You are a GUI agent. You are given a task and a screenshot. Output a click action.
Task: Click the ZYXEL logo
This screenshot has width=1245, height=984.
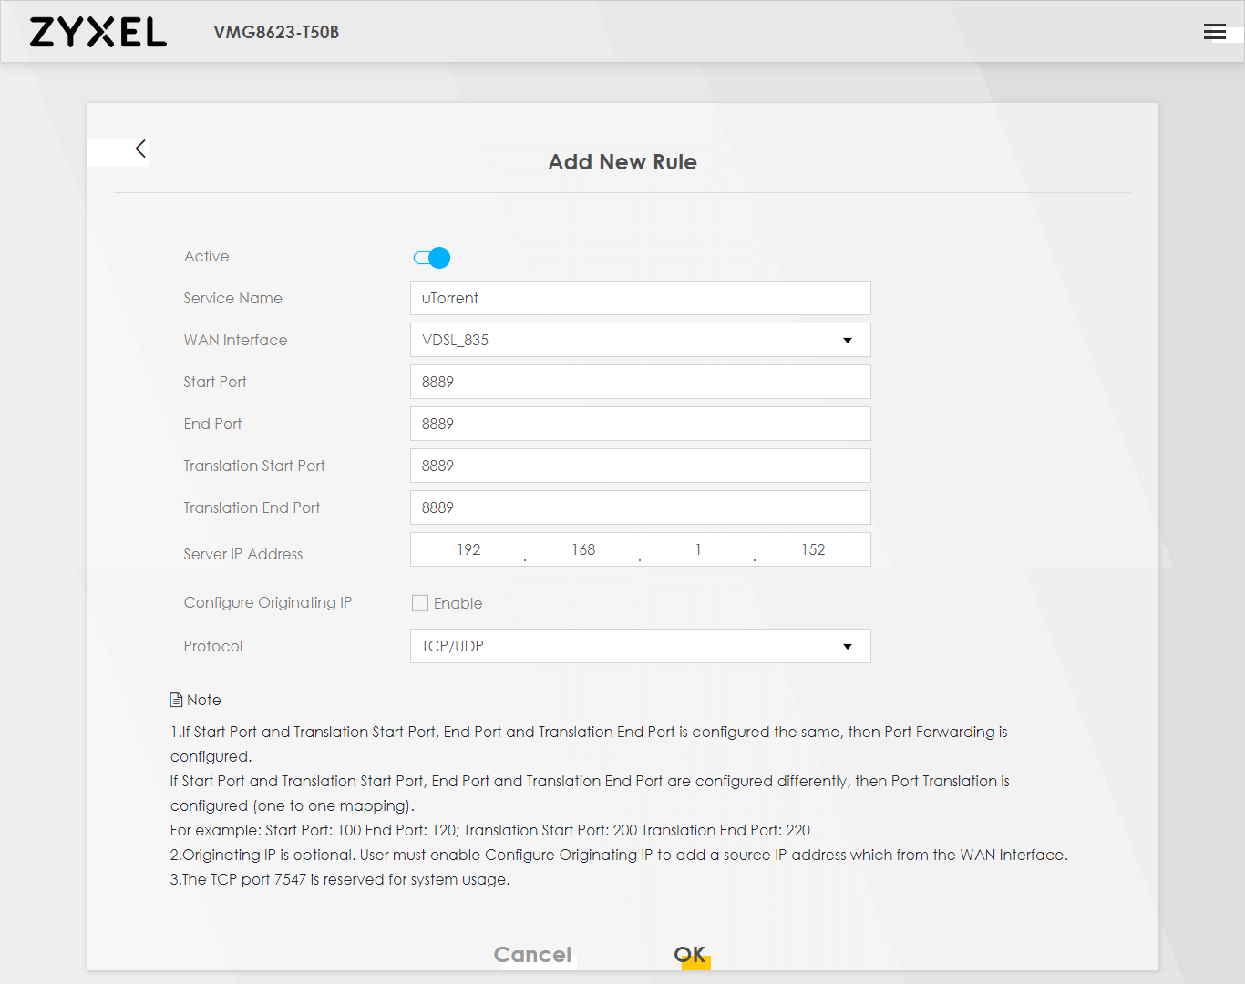97,31
